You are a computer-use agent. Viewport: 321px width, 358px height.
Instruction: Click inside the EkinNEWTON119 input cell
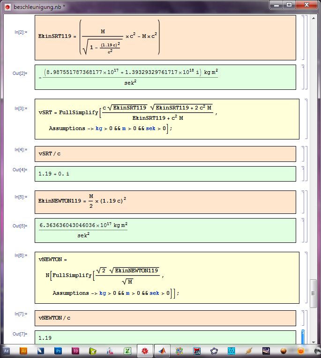coord(165,202)
